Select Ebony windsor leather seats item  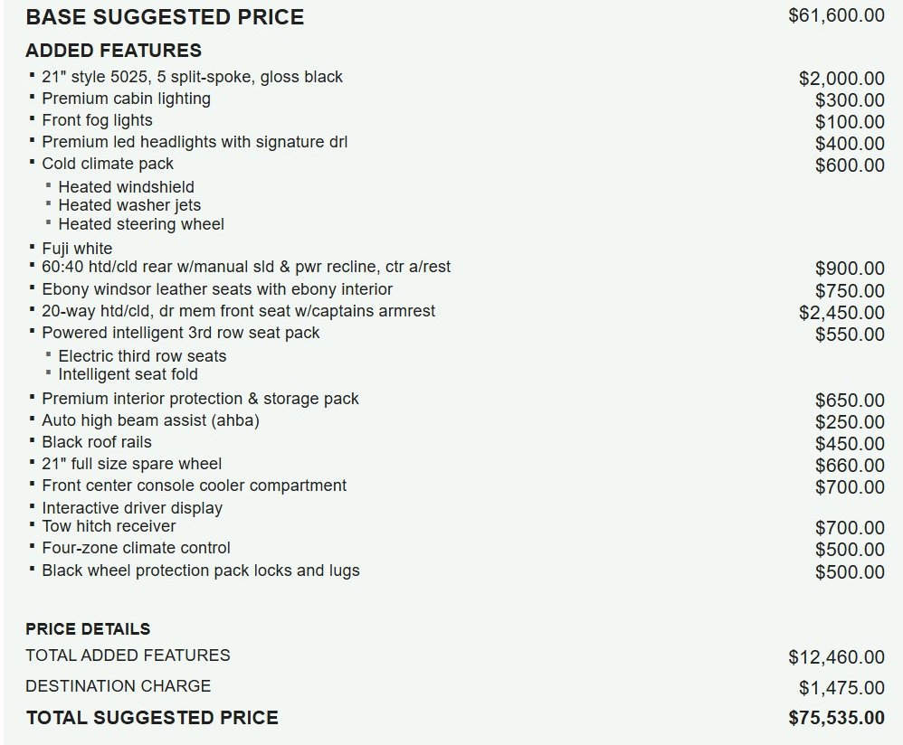[x=217, y=288]
